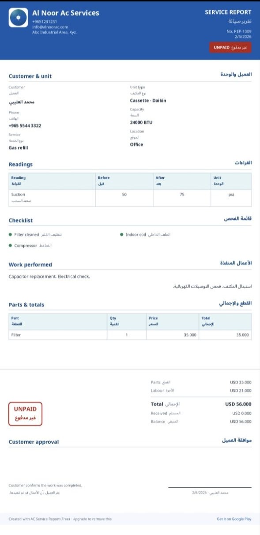Click the Filter part row in table
This screenshot has width=260, height=535.
(130, 335)
